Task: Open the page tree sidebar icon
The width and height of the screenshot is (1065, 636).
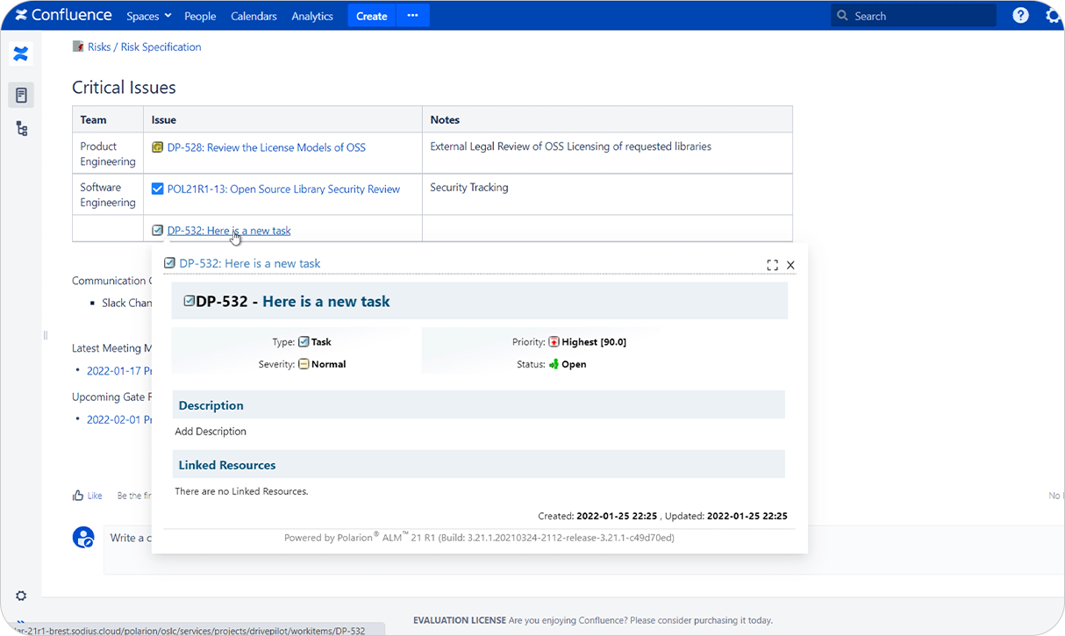Action: pyautogui.click(x=21, y=129)
